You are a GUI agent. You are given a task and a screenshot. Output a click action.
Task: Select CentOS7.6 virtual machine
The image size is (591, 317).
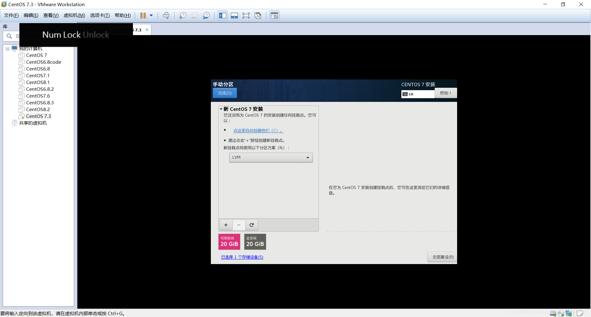pyautogui.click(x=38, y=96)
